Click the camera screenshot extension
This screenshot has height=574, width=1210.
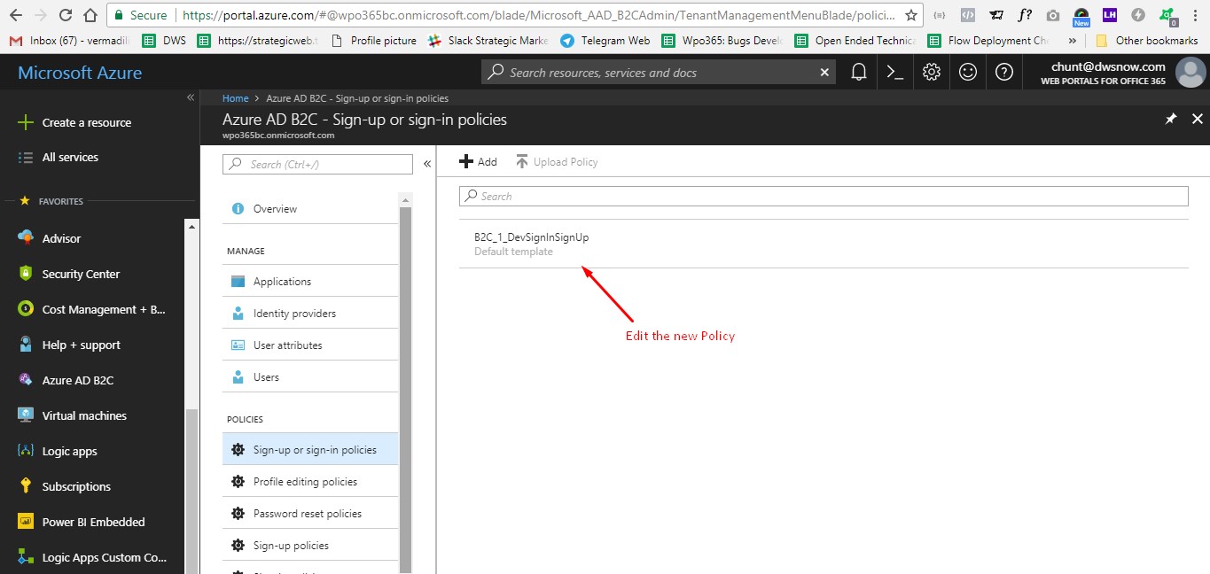(1052, 15)
